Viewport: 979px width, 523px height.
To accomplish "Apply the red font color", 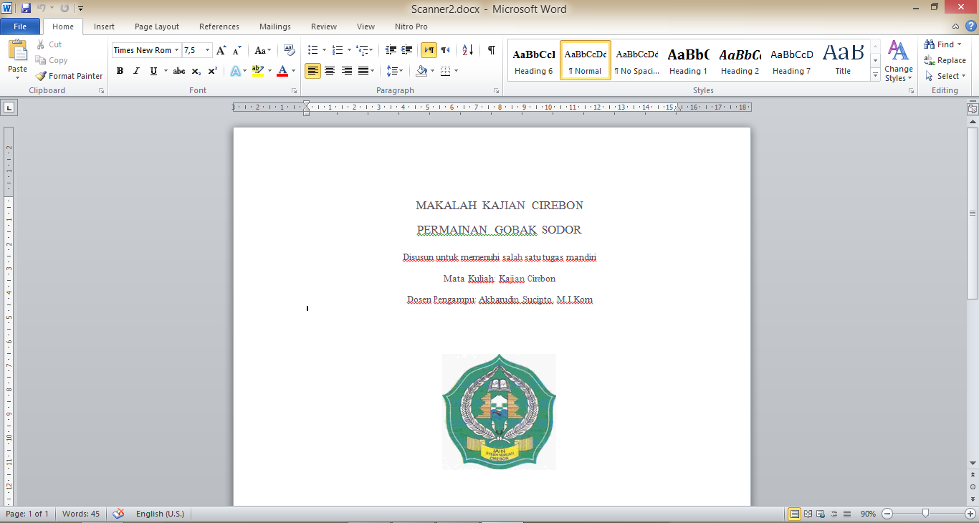I will click(x=282, y=71).
